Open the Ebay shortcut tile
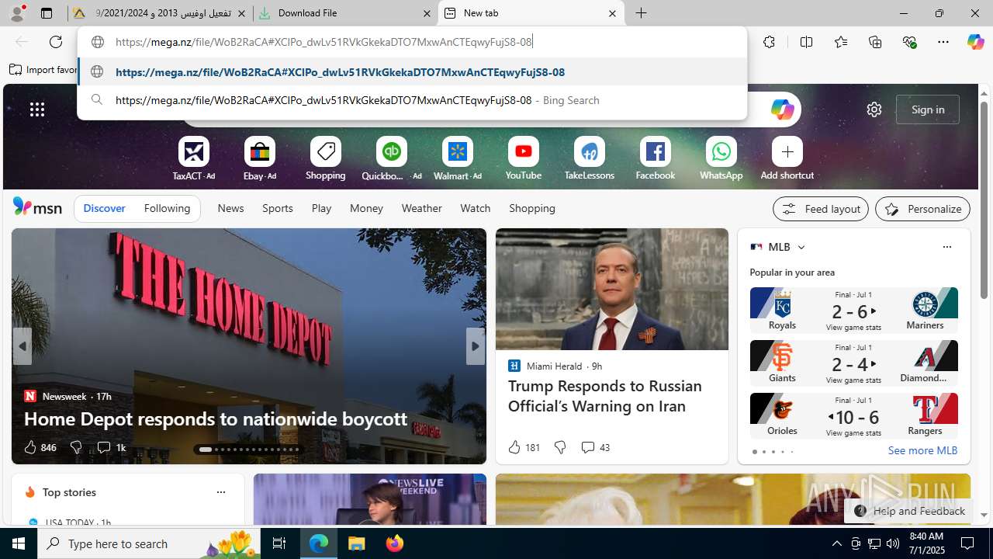 [x=260, y=151]
